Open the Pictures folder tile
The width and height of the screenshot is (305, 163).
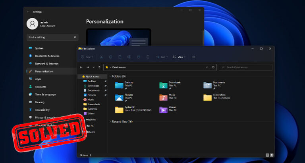click(124, 98)
